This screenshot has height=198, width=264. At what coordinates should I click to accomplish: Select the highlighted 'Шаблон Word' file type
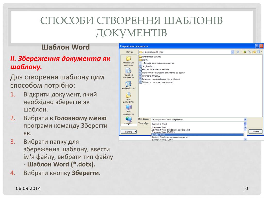pyautogui.click(x=197, y=135)
